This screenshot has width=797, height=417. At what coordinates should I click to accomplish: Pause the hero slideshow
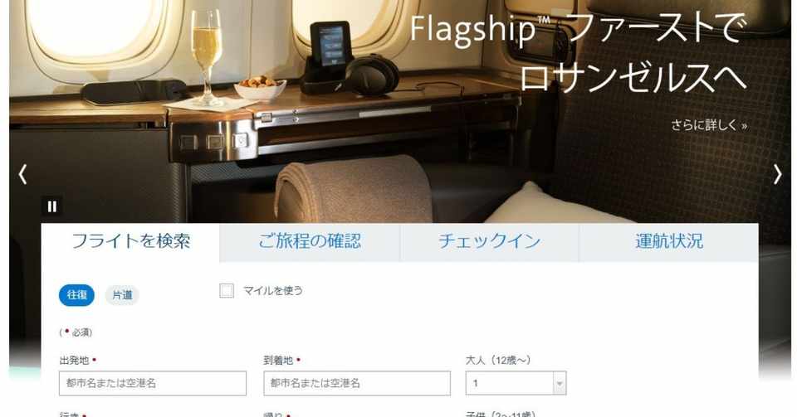pyautogui.click(x=51, y=206)
